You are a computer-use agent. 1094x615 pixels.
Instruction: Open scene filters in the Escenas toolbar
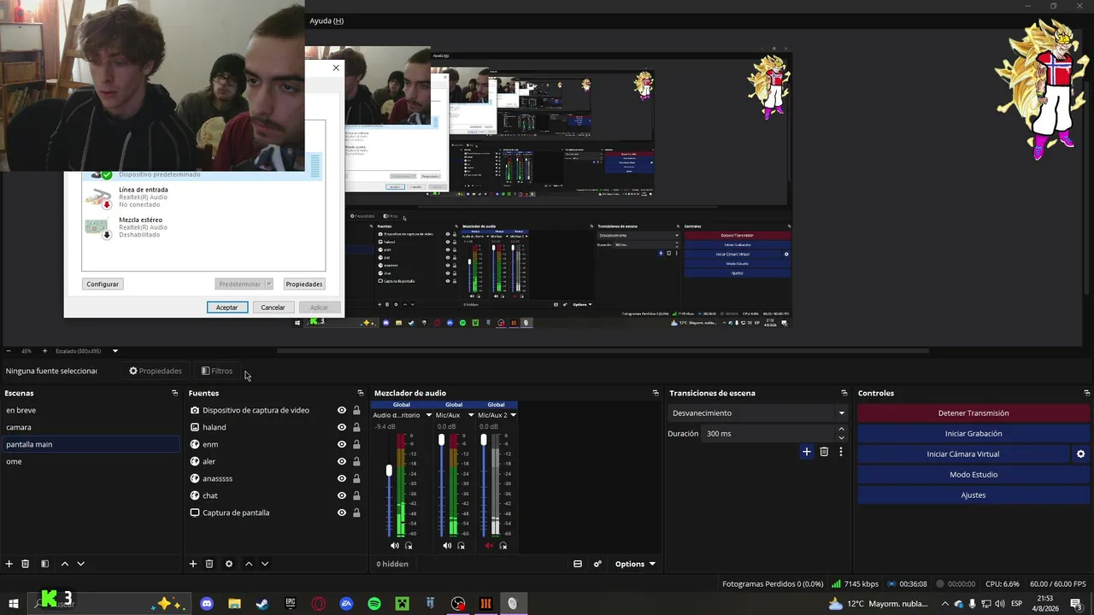point(44,564)
